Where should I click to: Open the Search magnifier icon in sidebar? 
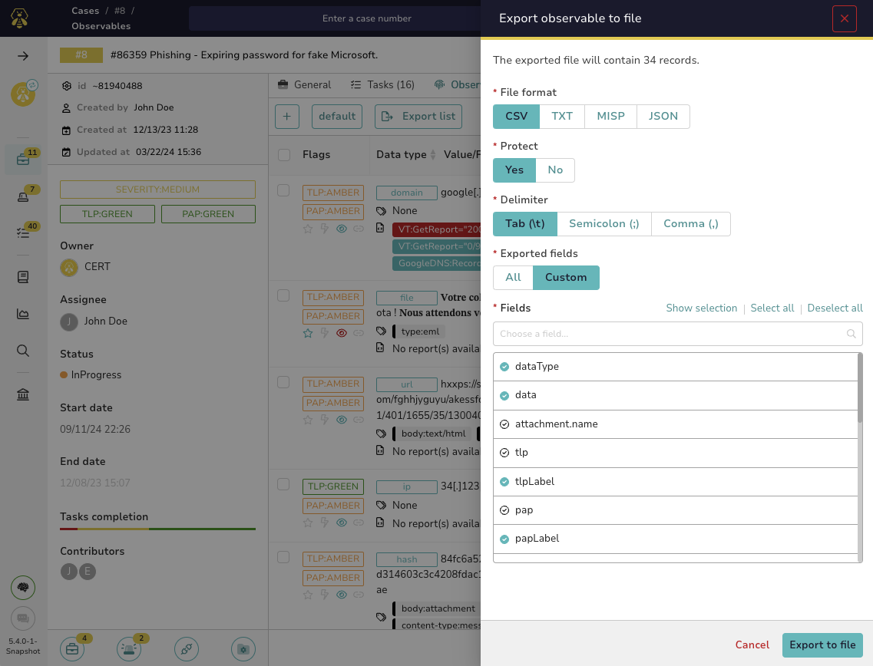(x=23, y=349)
